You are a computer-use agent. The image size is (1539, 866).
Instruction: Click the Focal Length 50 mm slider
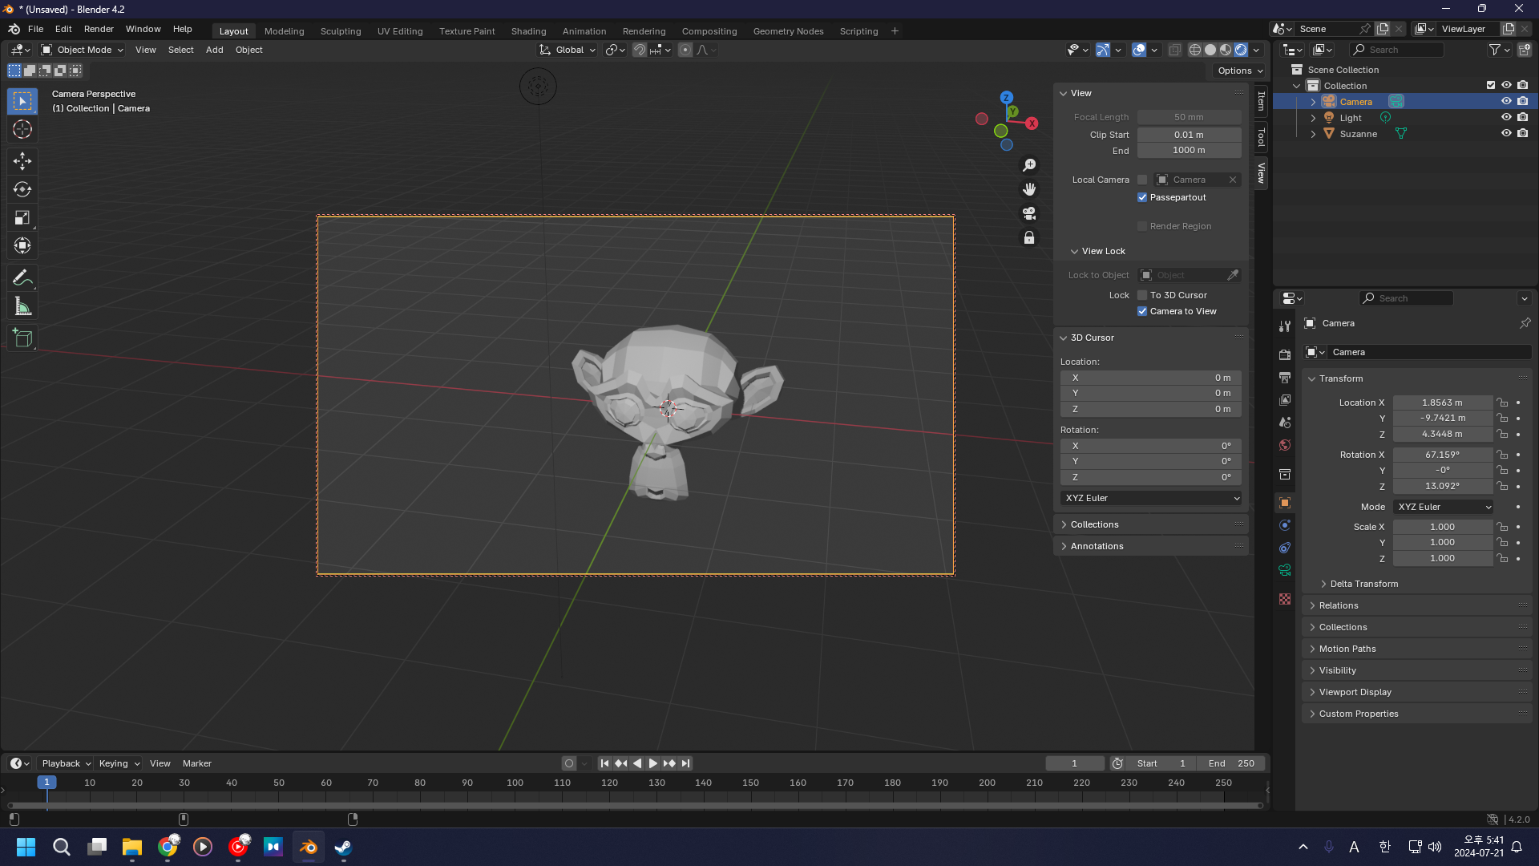coord(1189,117)
